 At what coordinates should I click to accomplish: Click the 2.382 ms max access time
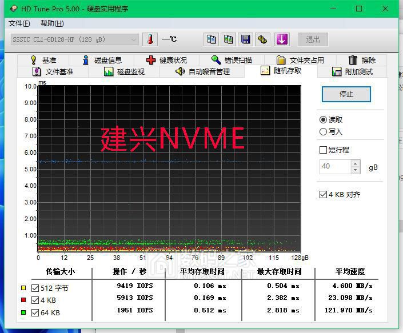[x=283, y=298]
